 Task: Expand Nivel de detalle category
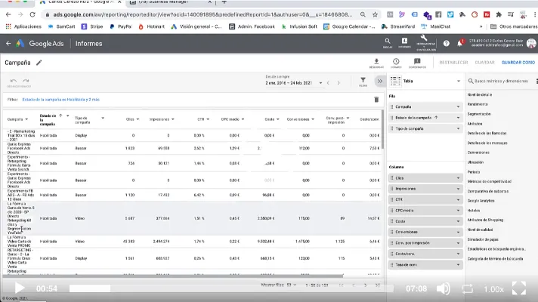(480, 94)
